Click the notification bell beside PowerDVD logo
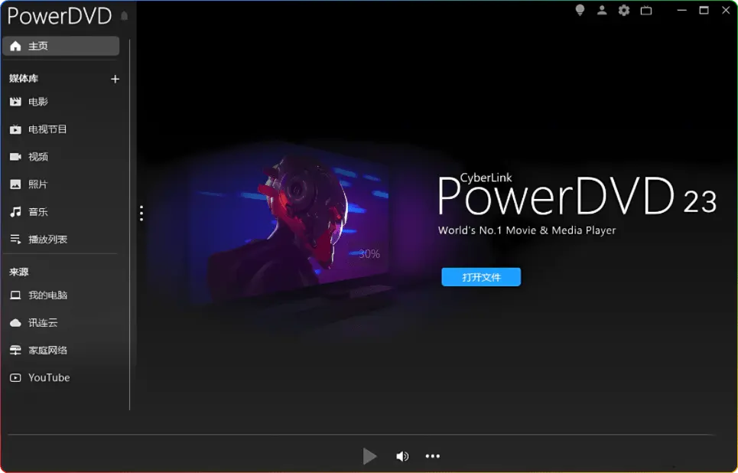The width and height of the screenshot is (738, 473). [124, 16]
